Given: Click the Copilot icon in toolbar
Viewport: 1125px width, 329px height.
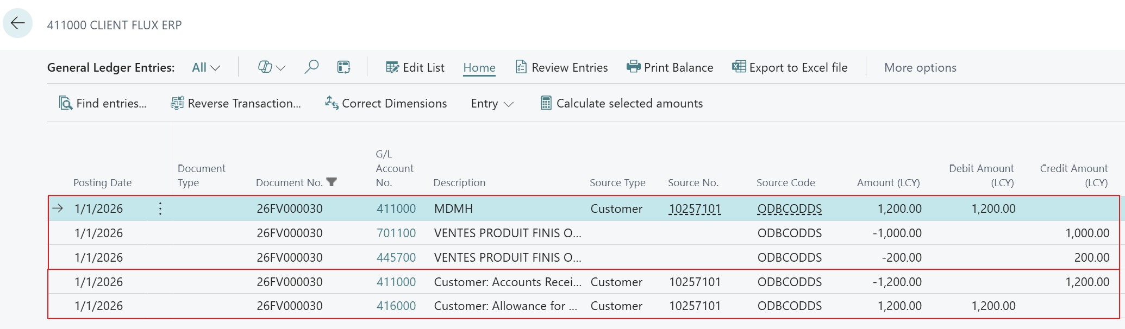Looking at the screenshot, I should point(265,67).
